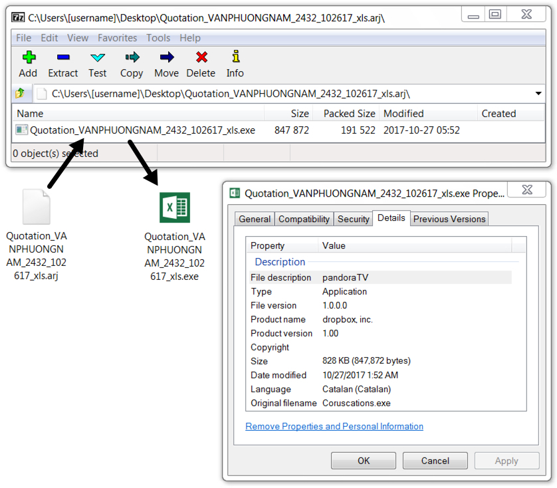The height and width of the screenshot is (488, 557).
Task: Maximize the 7-Zip window
Action: pos(495,14)
